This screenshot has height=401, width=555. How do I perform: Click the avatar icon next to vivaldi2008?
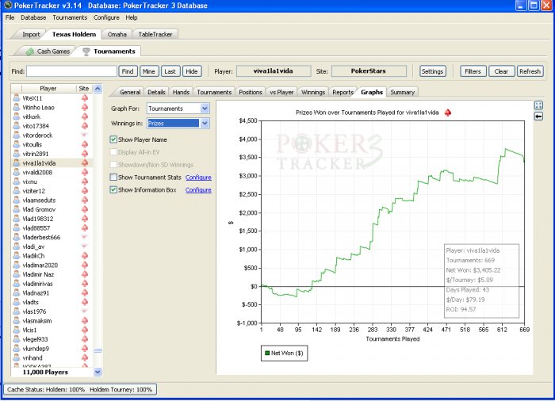tap(17, 172)
